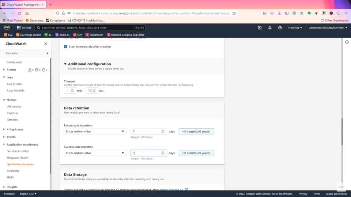Open Basecamp bookmark

coord(35,20)
